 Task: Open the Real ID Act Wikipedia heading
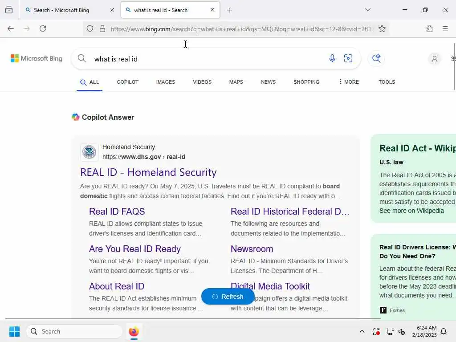pyautogui.click(x=418, y=148)
